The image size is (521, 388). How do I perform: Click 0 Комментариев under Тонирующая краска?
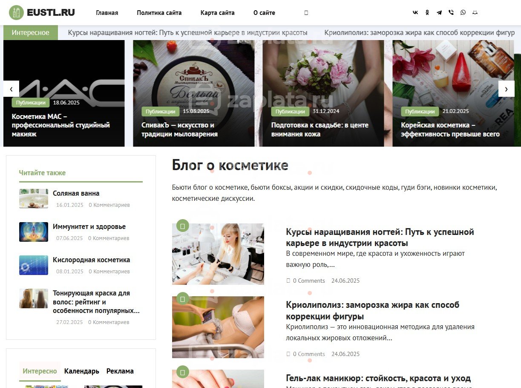click(109, 322)
